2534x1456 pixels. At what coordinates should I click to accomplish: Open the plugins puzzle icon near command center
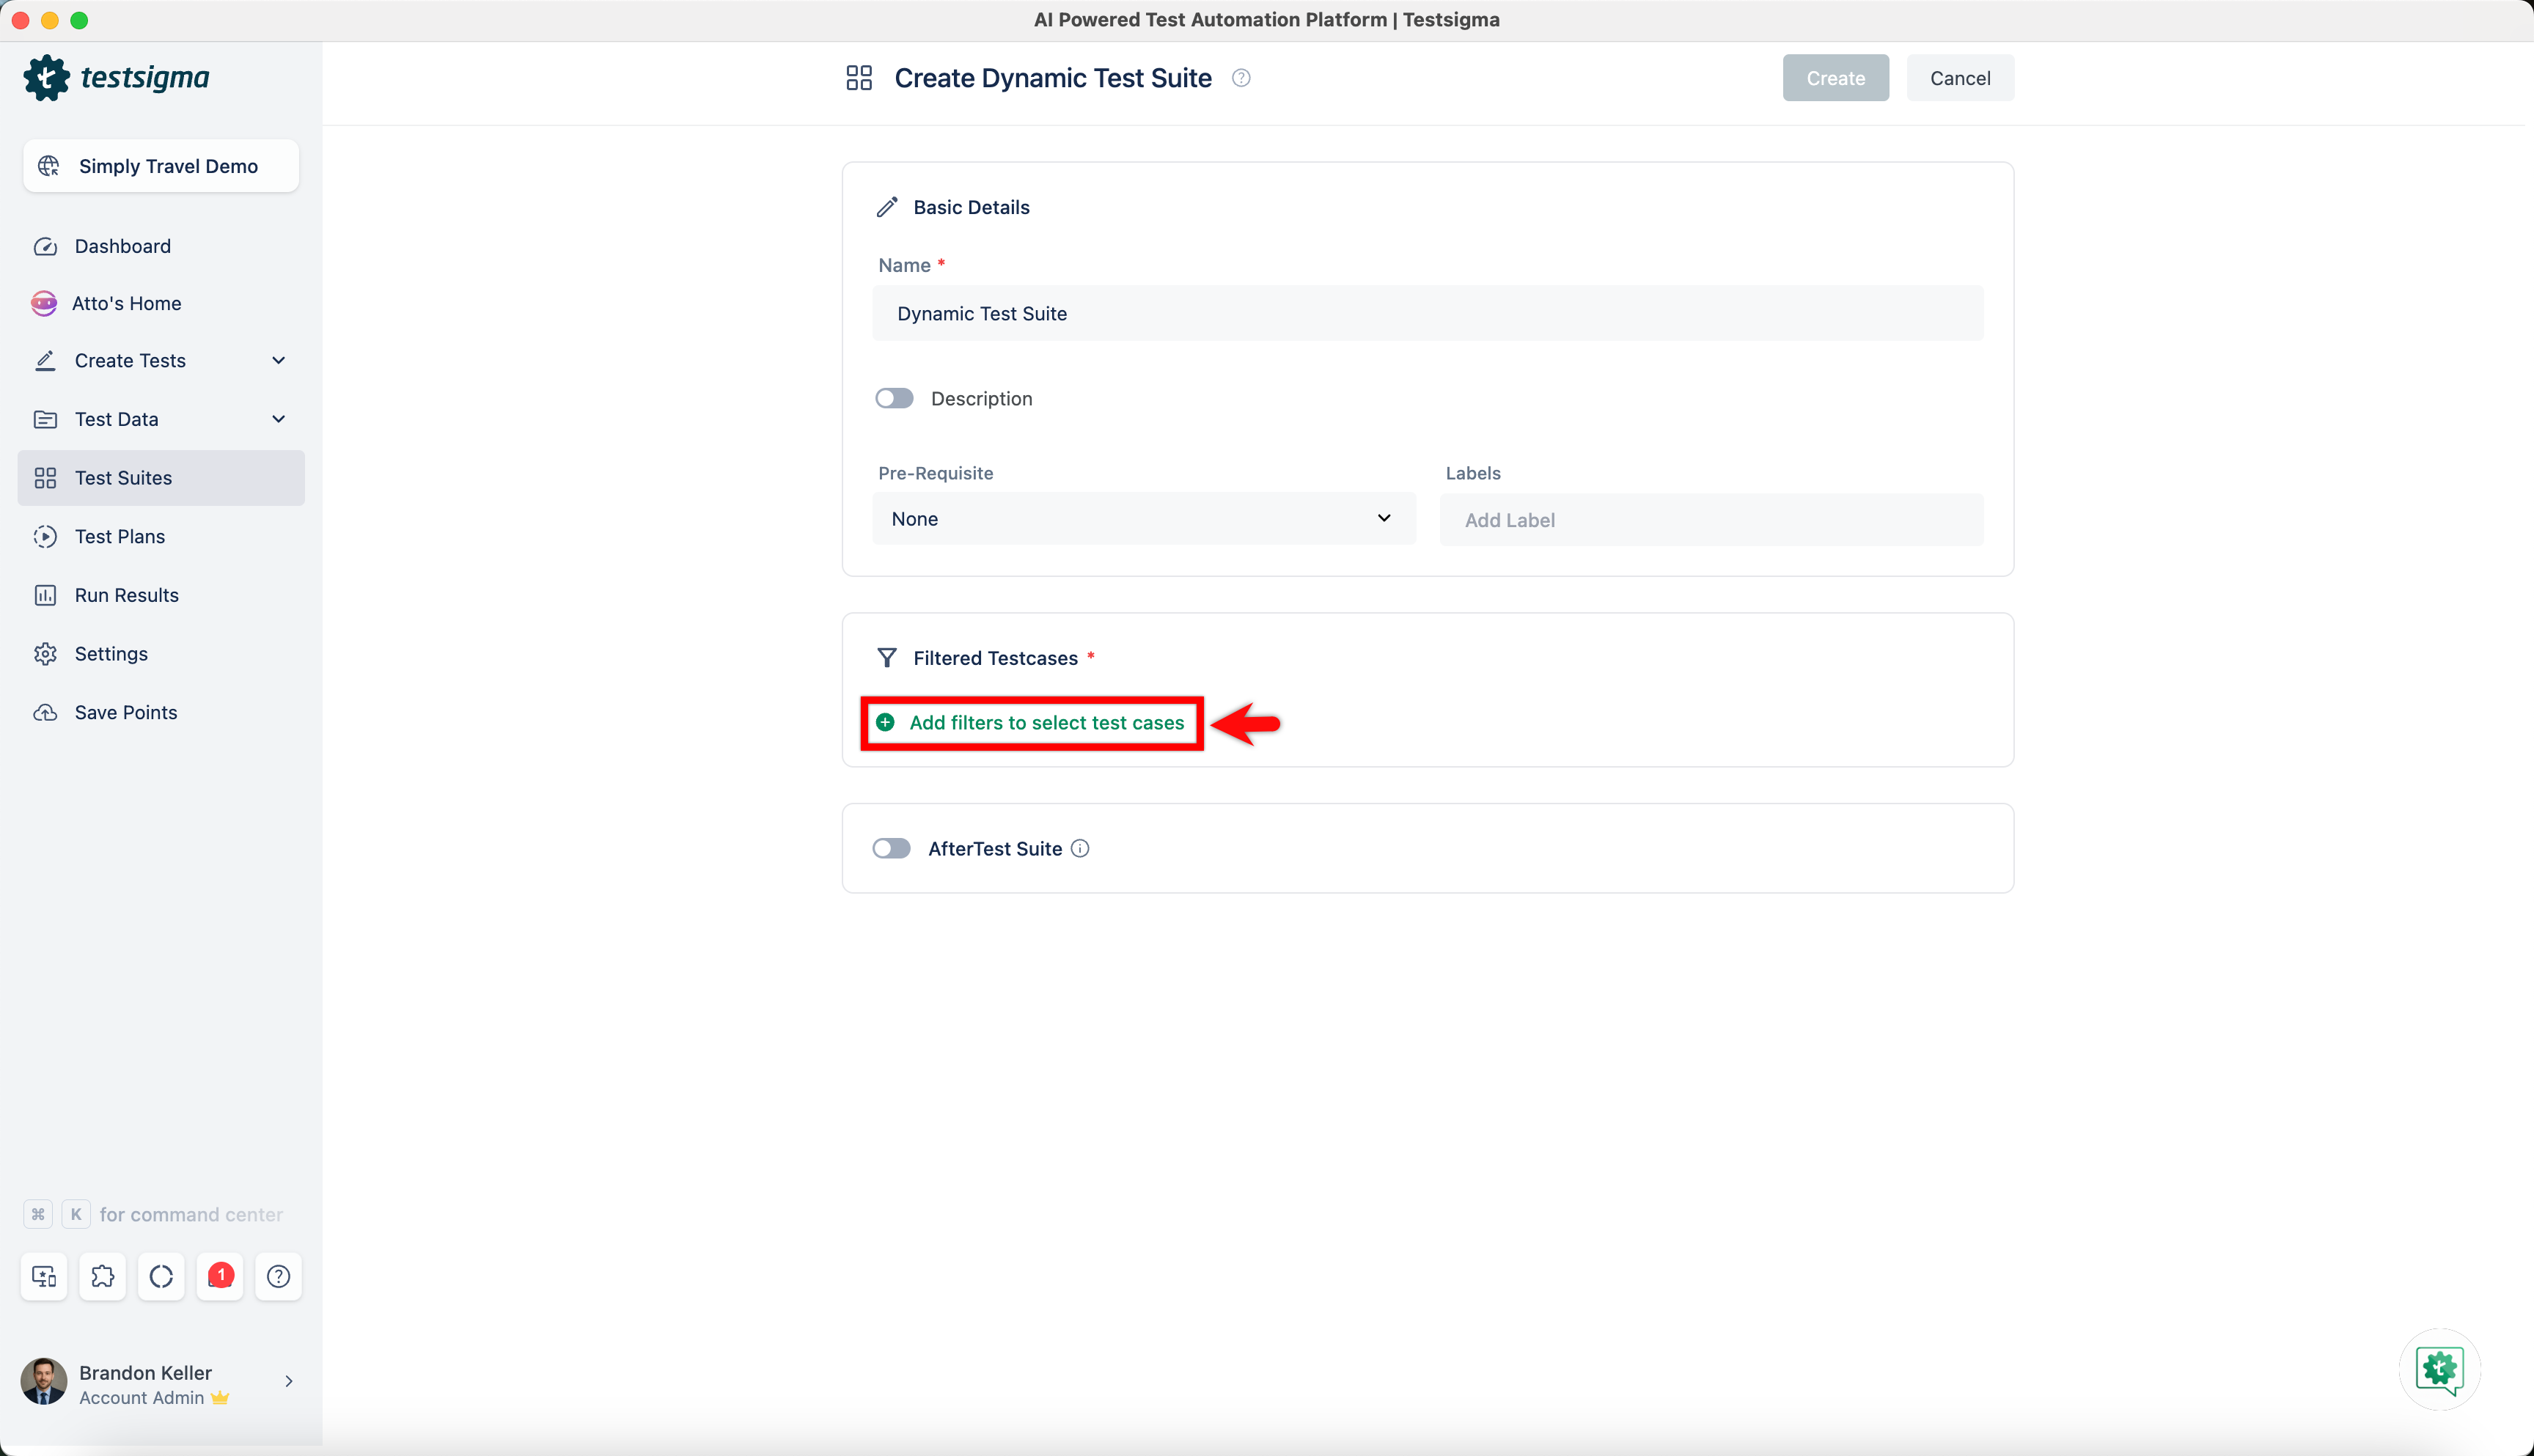[102, 1276]
